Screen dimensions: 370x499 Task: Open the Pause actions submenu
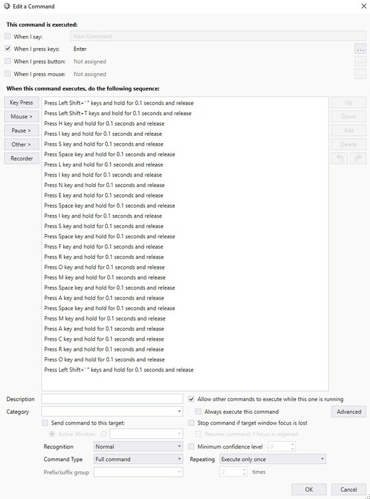pos(22,130)
